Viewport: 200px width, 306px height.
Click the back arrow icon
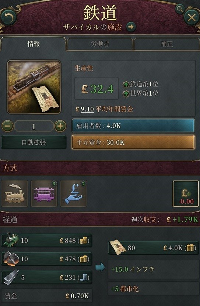coord(8,18)
